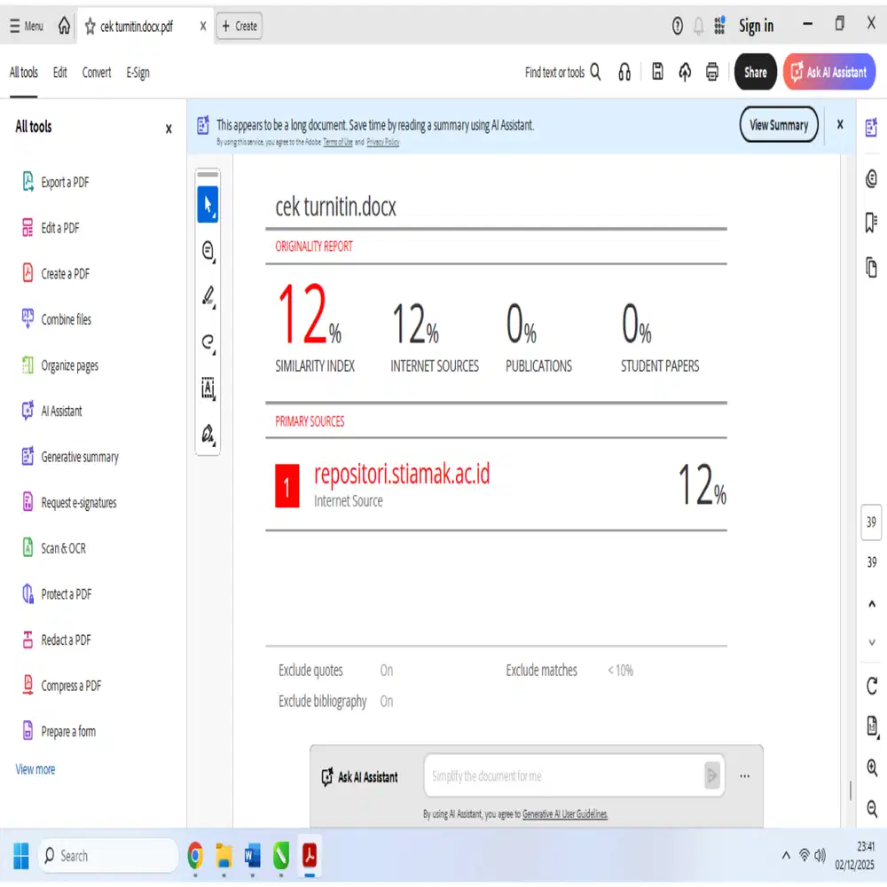The height and width of the screenshot is (887, 887).
Task: Jump to next page with the down chevron
Action: pyautogui.click(x=871, y=641)
